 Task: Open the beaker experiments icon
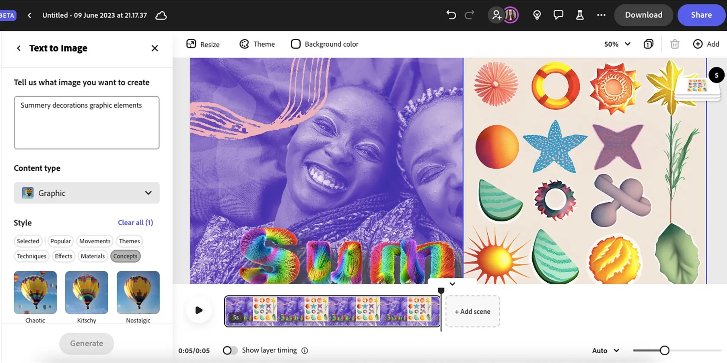580,15
